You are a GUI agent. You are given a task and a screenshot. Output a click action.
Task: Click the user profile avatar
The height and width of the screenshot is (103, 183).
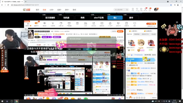point(156,9)
